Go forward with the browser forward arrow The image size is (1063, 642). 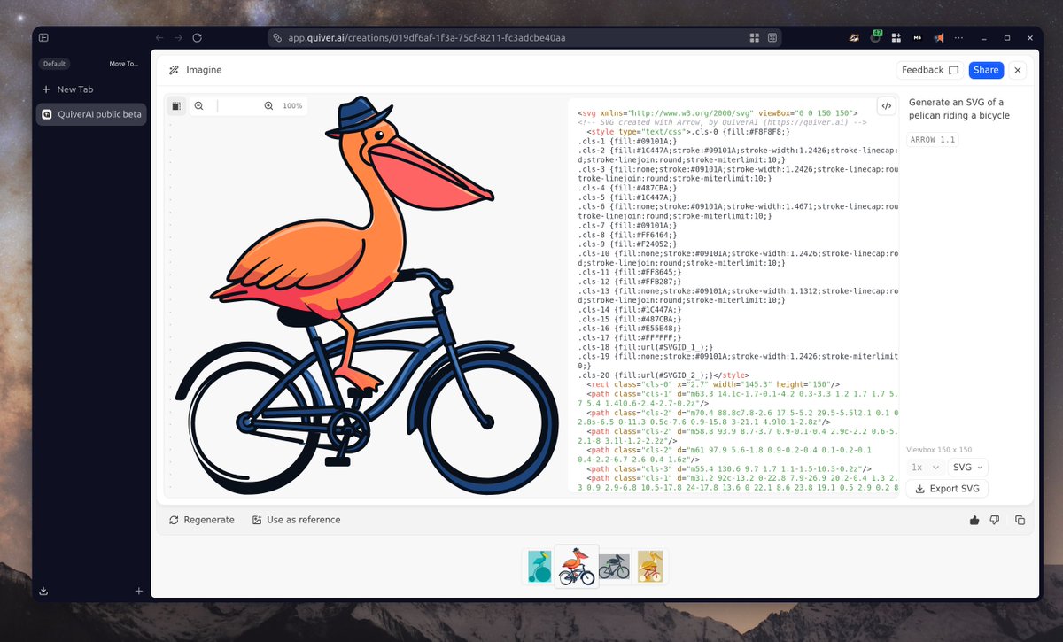click(x=178, y=38)
